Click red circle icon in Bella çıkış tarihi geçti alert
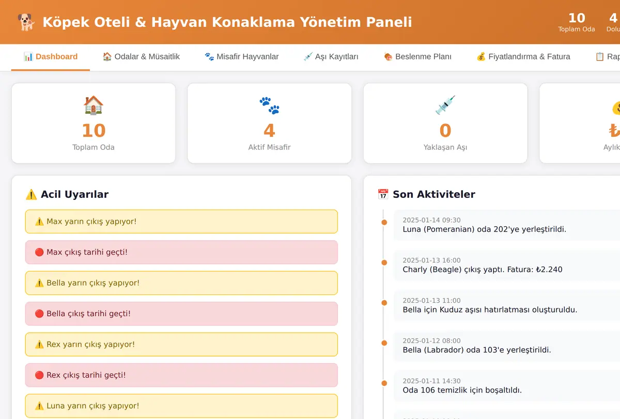620x419 pixels. click(x=39, y=314)
